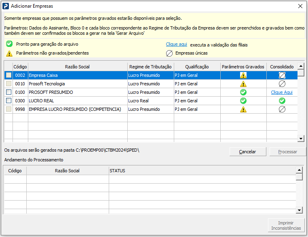
Task: Click the STATUS column header in the Andamento grid
Action: pyautogui.click(x=203, y=171)
